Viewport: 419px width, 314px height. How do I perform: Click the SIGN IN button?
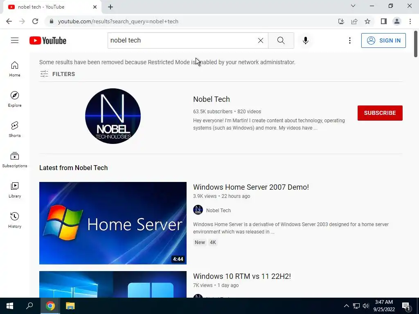coord(383,40)
